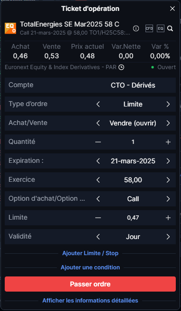Open Ajouter Limite / Stop link
The image size is (181, 311).
coord(90,253)
